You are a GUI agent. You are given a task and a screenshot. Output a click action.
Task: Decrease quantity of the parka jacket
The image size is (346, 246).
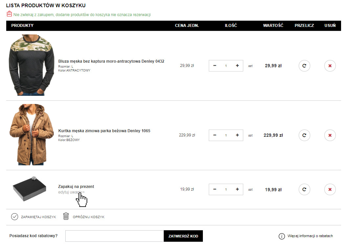click(215, 135)
